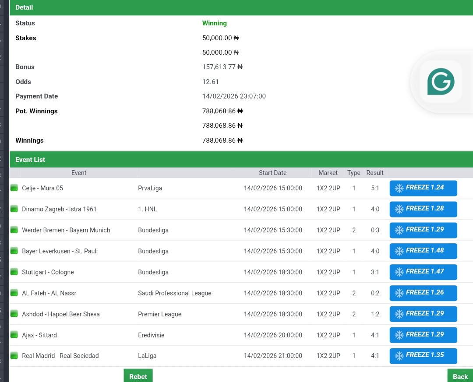Select the Freeze icon on Dinamo Zagreb - Istra 1961

[x=399, y=209]
